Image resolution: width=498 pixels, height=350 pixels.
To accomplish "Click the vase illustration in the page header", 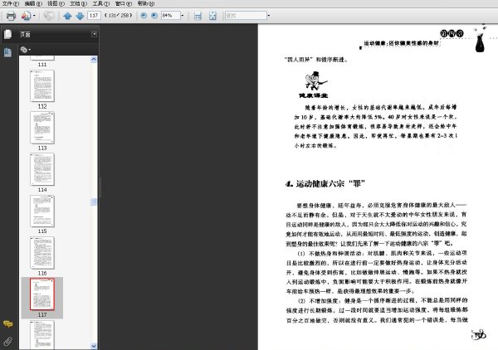I will click(480, 39).
